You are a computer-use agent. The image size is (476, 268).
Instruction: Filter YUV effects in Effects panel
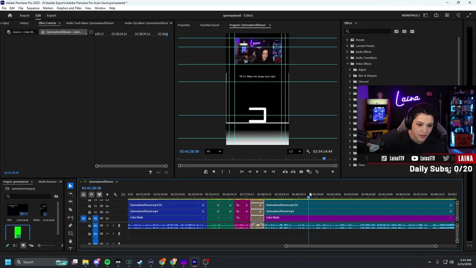click(412, 31)
